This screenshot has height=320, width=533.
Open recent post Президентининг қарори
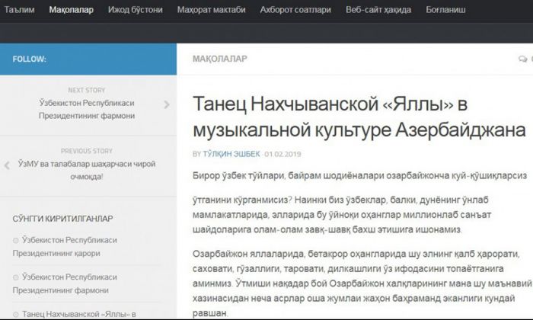[65, 247]
